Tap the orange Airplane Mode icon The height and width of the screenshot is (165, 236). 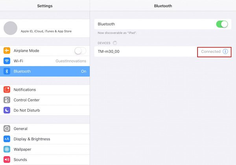coord(7,51)
